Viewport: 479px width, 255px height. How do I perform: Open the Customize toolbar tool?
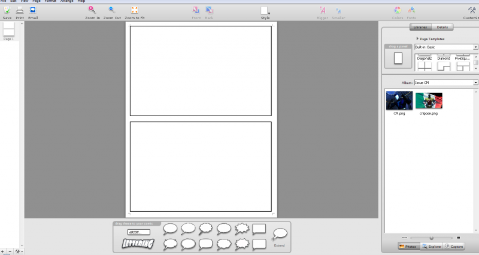472,10
